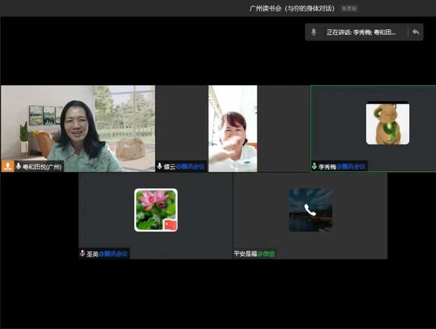Click 李秀梅's bear avatar image

coord(387,123)
